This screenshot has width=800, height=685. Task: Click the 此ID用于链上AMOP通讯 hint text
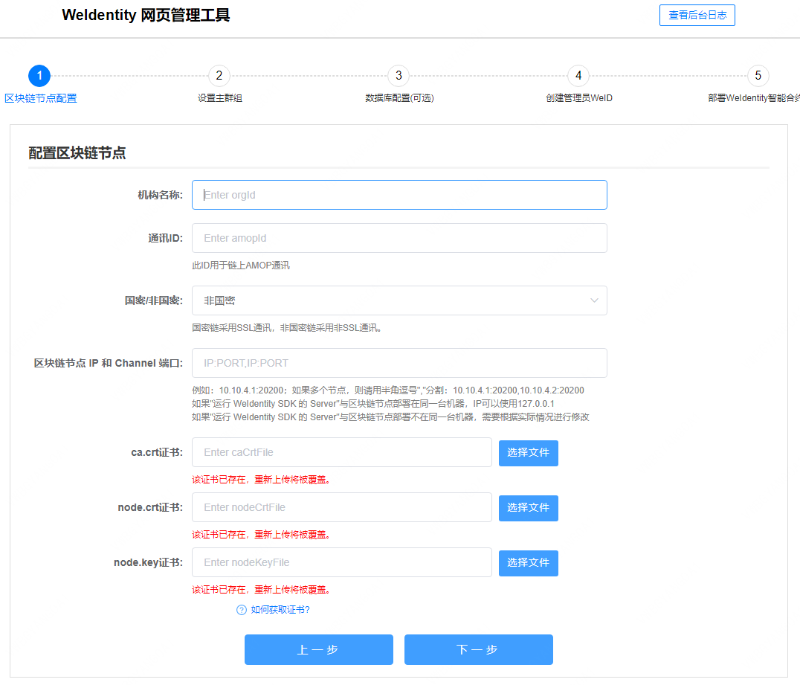tap(241, 266)
